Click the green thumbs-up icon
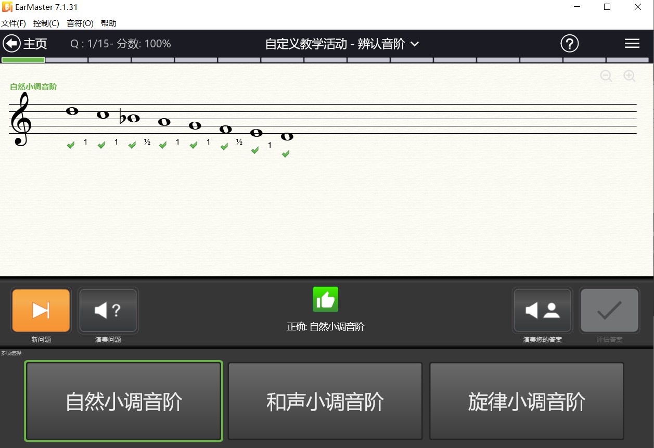The width and height of the screenshot is (654, 448). 325,299
